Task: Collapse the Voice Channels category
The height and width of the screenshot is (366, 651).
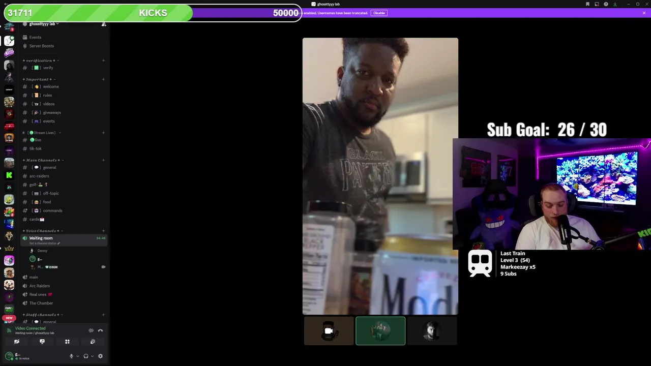Action: tap(42, 231)
